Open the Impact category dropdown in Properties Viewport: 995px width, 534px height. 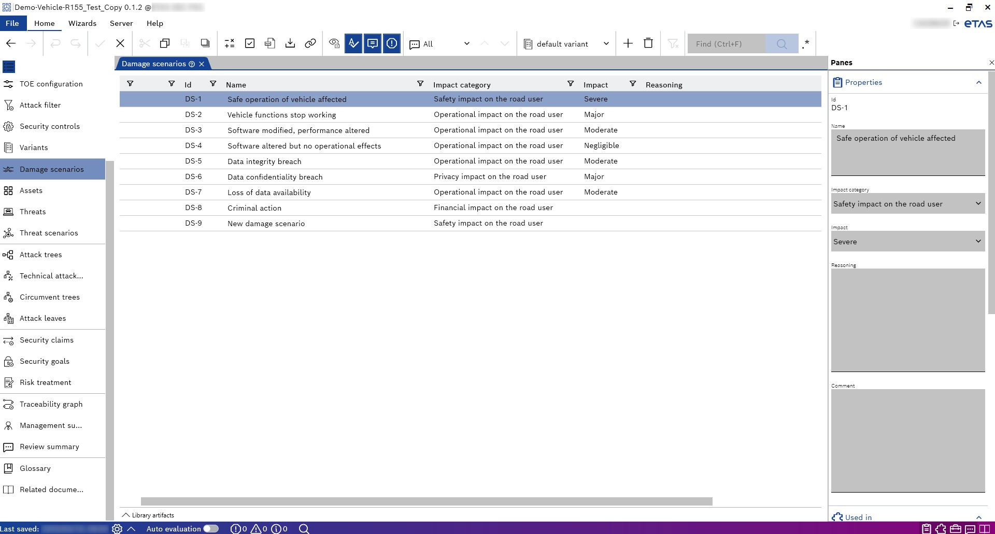coord(907,204)
